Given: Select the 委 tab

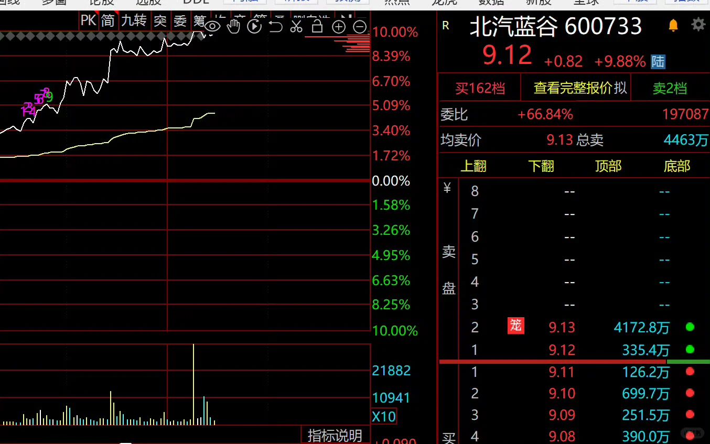Looking at the screenshot, I should coord(180,21).
